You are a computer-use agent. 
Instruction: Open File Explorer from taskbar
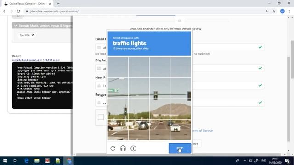(37, 161)
